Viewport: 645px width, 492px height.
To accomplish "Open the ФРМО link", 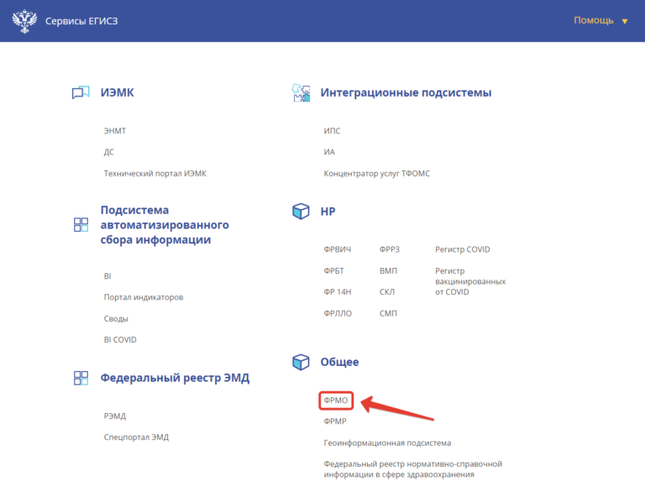I will (x=336, y=400).
